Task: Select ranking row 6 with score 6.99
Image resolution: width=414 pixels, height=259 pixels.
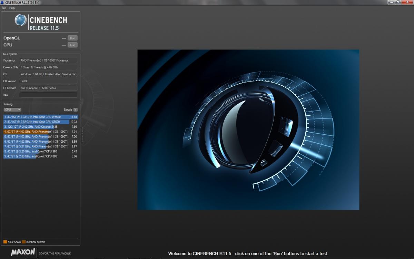Action: pos(41,142)
